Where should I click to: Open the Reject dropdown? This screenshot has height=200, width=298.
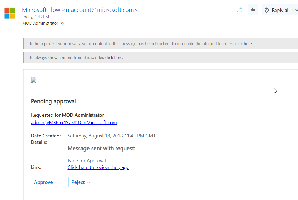pos(81,182)
